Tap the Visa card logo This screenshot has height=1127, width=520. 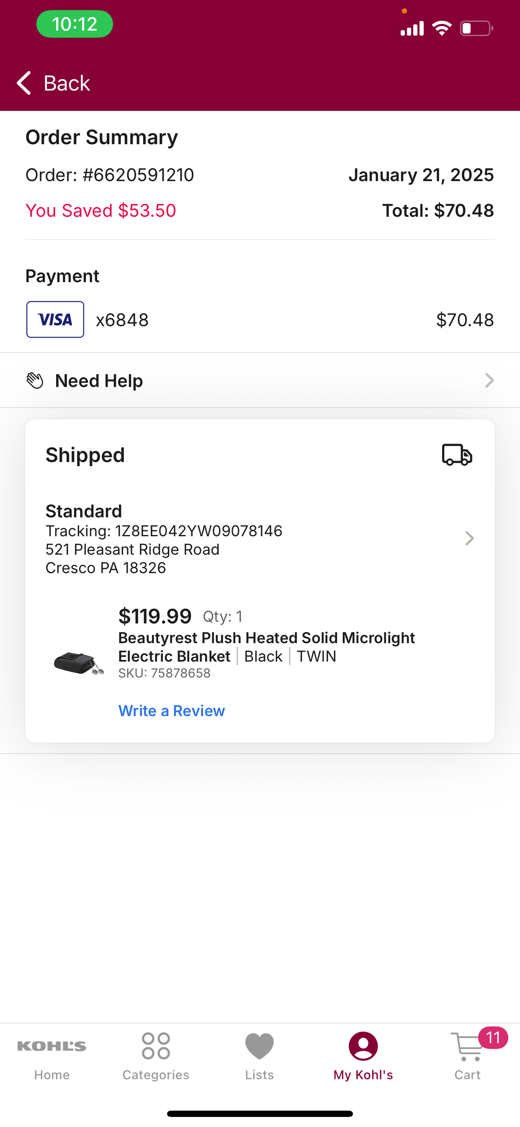pos(55,319)
